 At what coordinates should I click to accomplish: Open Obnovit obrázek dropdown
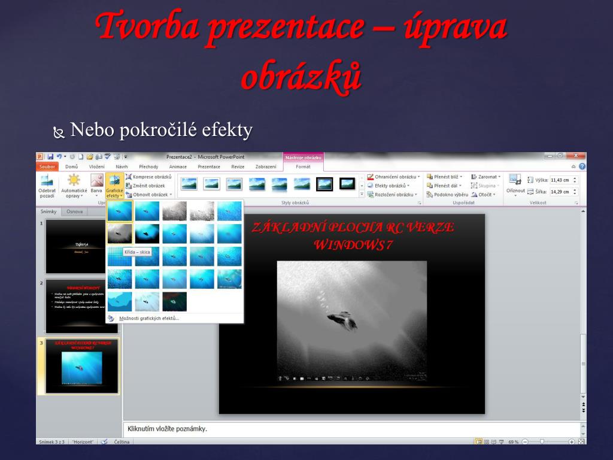pos(149,195)
